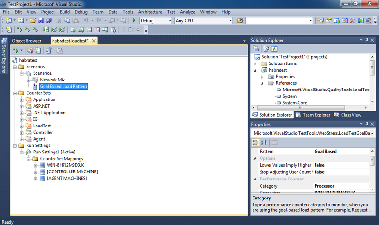This screenshot has width=379, height=225.
Task: Open the Architecture menu
Action: pyautogui.click(x=150, y=12)
